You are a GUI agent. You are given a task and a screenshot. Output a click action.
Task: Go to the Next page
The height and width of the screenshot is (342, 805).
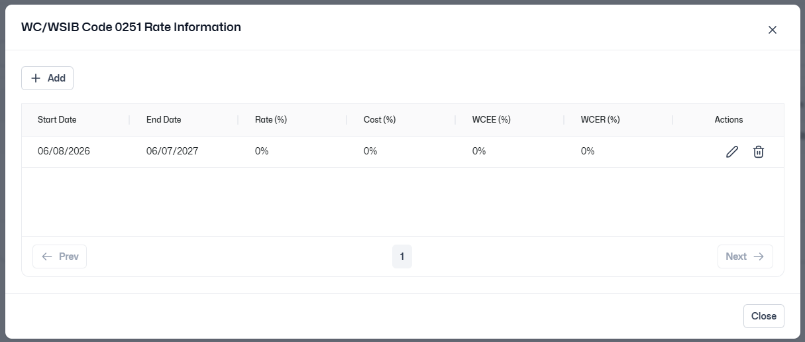745,256
